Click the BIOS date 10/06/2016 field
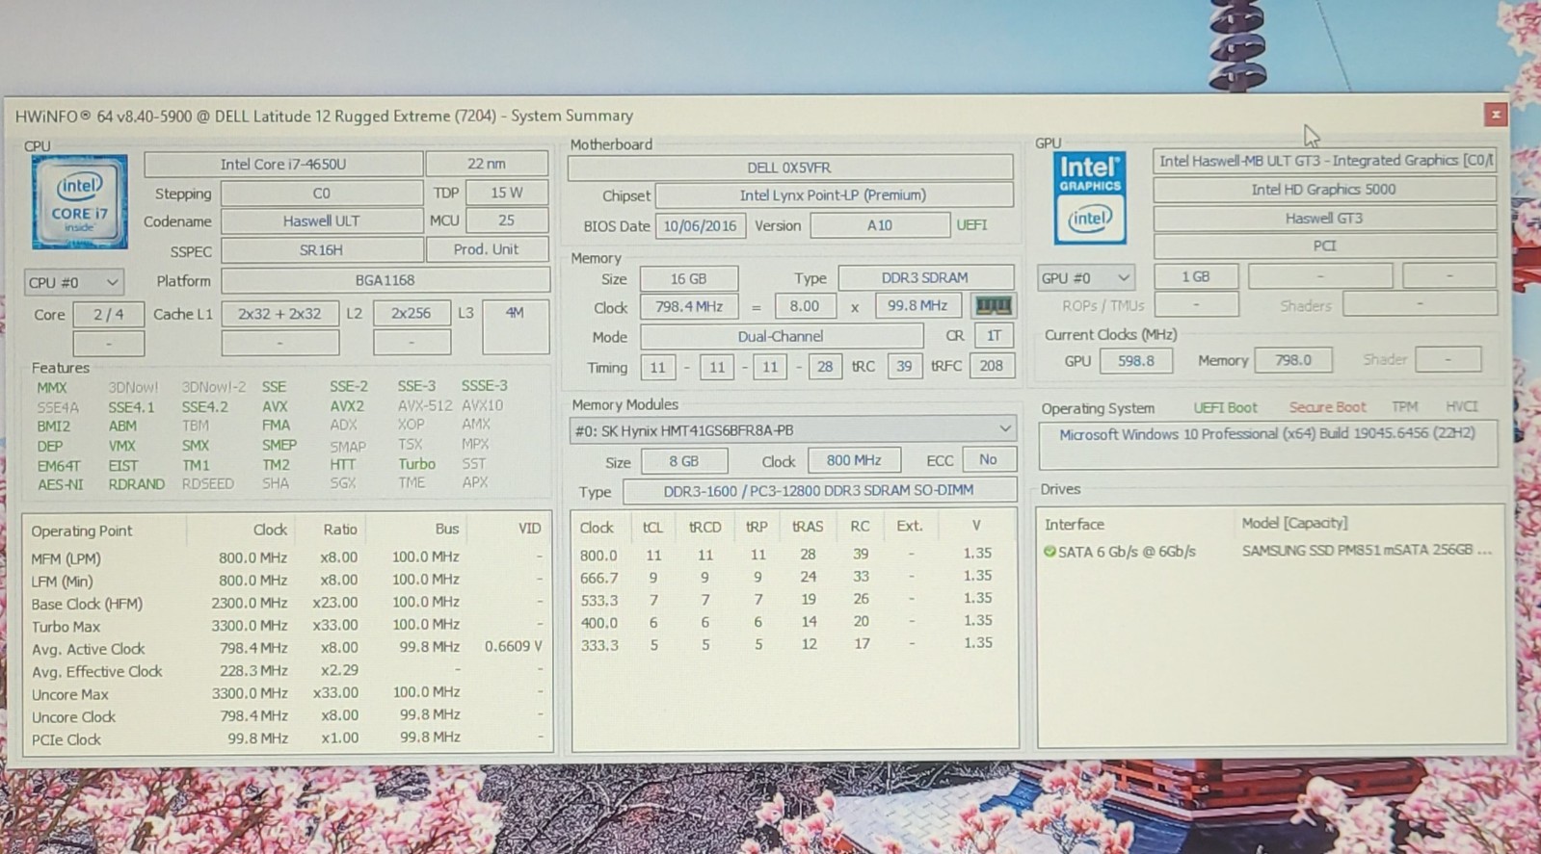The width and height of the screenshot is (1541, 854). click(x=701, y=225)
